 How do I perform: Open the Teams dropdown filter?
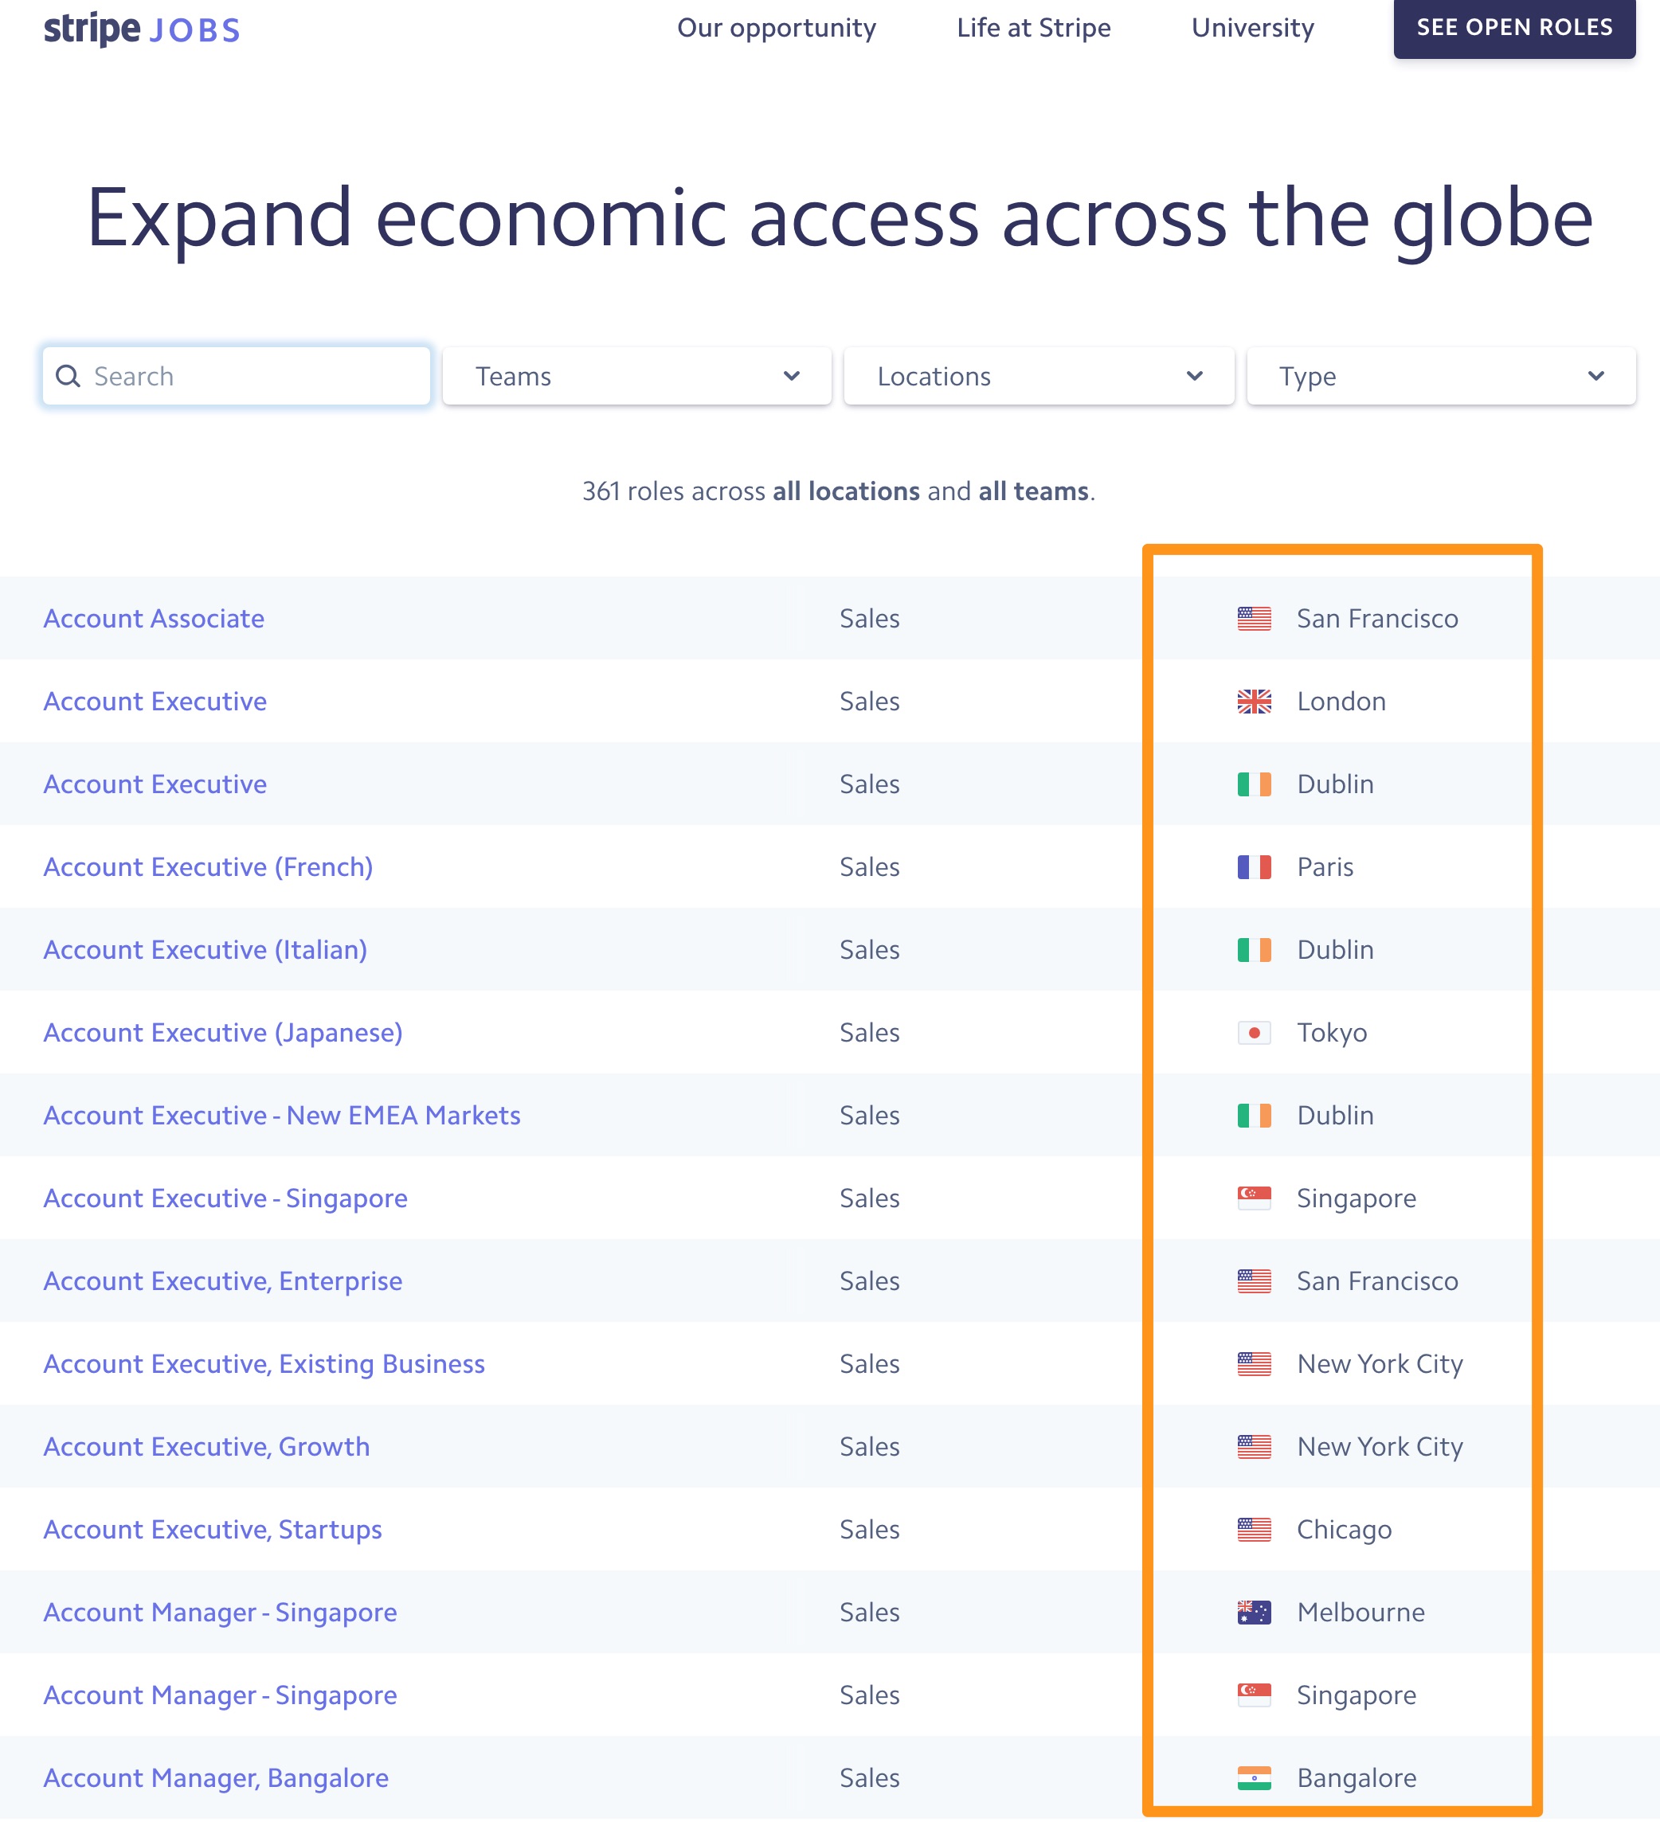click(x=637, y=376)
